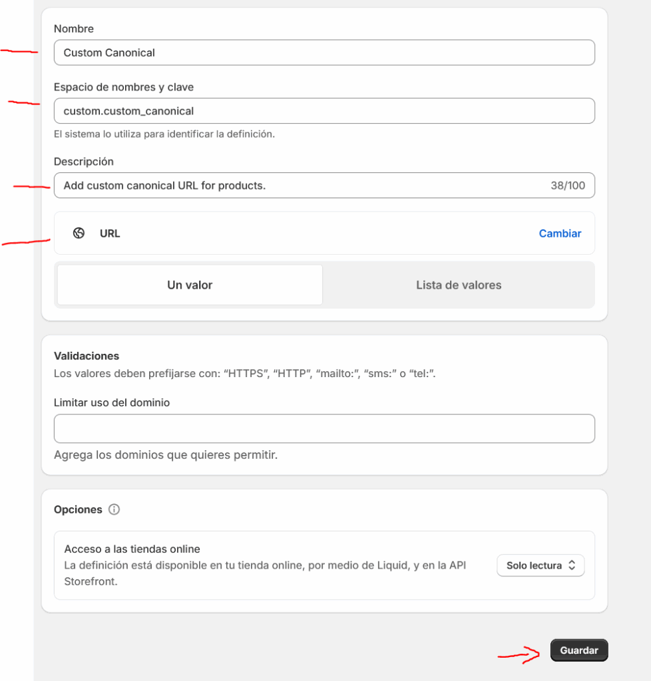Click the "Opciones" section heading

tap(78, 509)
